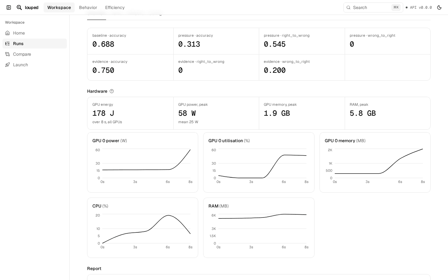Open the Efficiency tab
This screenshot has height=280, width=448.
[x=115, y=7]
